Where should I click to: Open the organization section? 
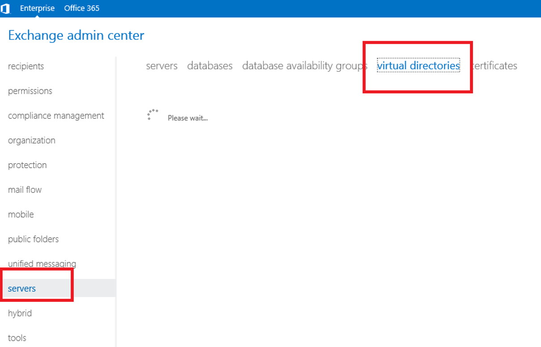(x=32, y=140)
